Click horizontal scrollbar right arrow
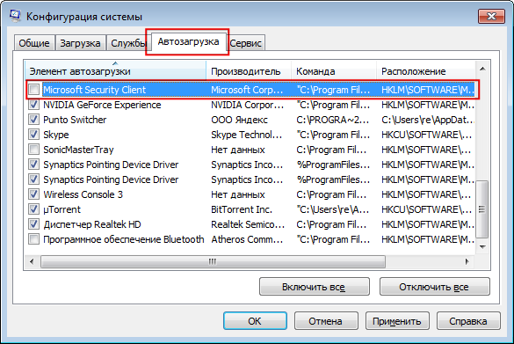 pos(467,261)
